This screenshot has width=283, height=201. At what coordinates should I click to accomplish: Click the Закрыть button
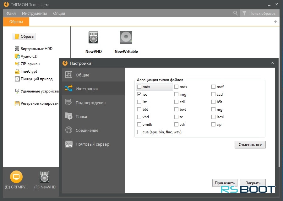253,183
